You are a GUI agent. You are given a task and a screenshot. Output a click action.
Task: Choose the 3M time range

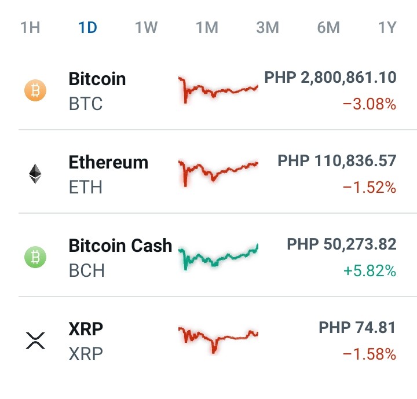click(268, 27)
